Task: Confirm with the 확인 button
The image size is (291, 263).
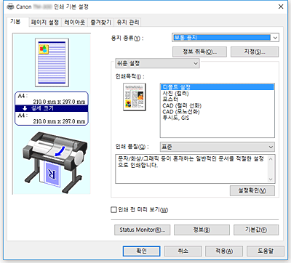Action: 141,251
